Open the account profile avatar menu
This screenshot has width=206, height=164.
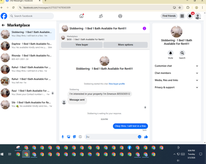coord(198,16)
